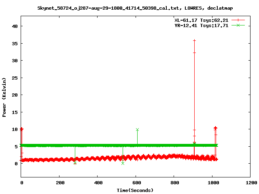Click the y-axis tick label 35
Viewport: 259px width, 194px height.
[x=15, y=44]
